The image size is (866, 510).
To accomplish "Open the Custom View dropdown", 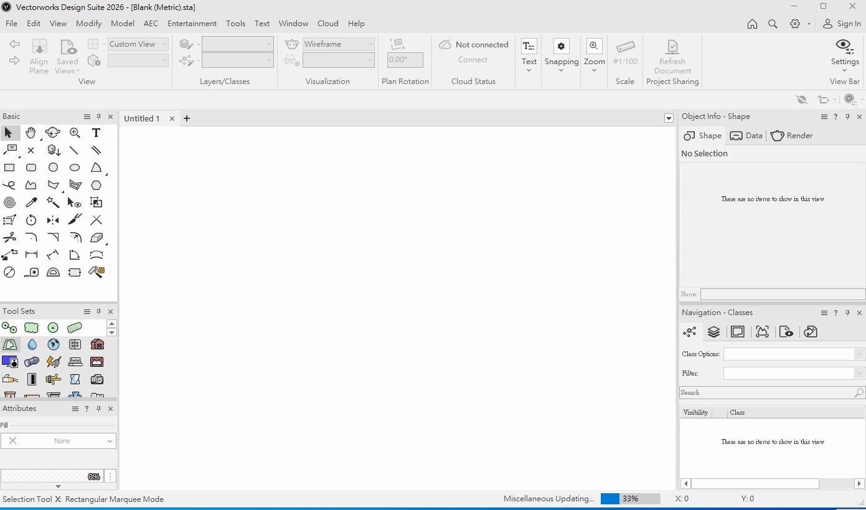I will click(x=138, y=44).
